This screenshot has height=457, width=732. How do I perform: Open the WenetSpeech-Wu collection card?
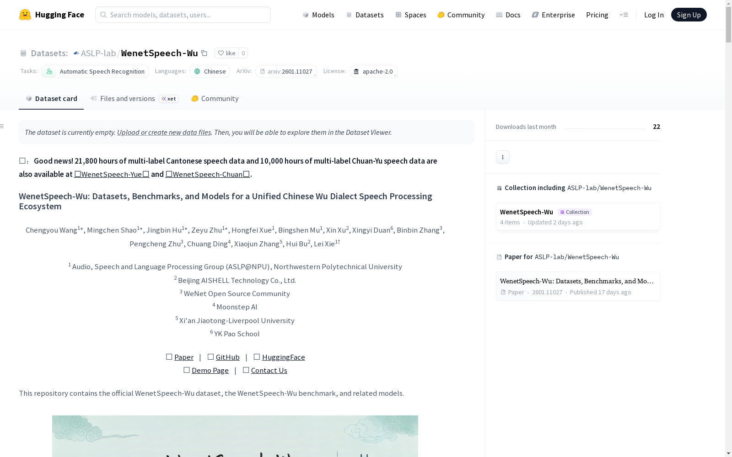tap(578, 217)
